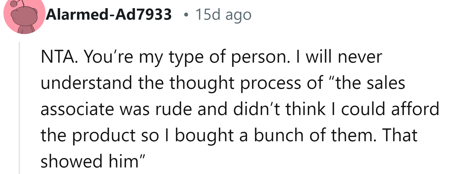Click the dot separator before the timestamp

pyautogui.click(x=186, y=15)
